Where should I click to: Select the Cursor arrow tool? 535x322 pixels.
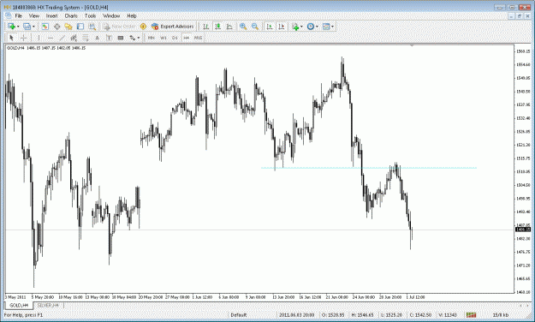click(12, 38)
